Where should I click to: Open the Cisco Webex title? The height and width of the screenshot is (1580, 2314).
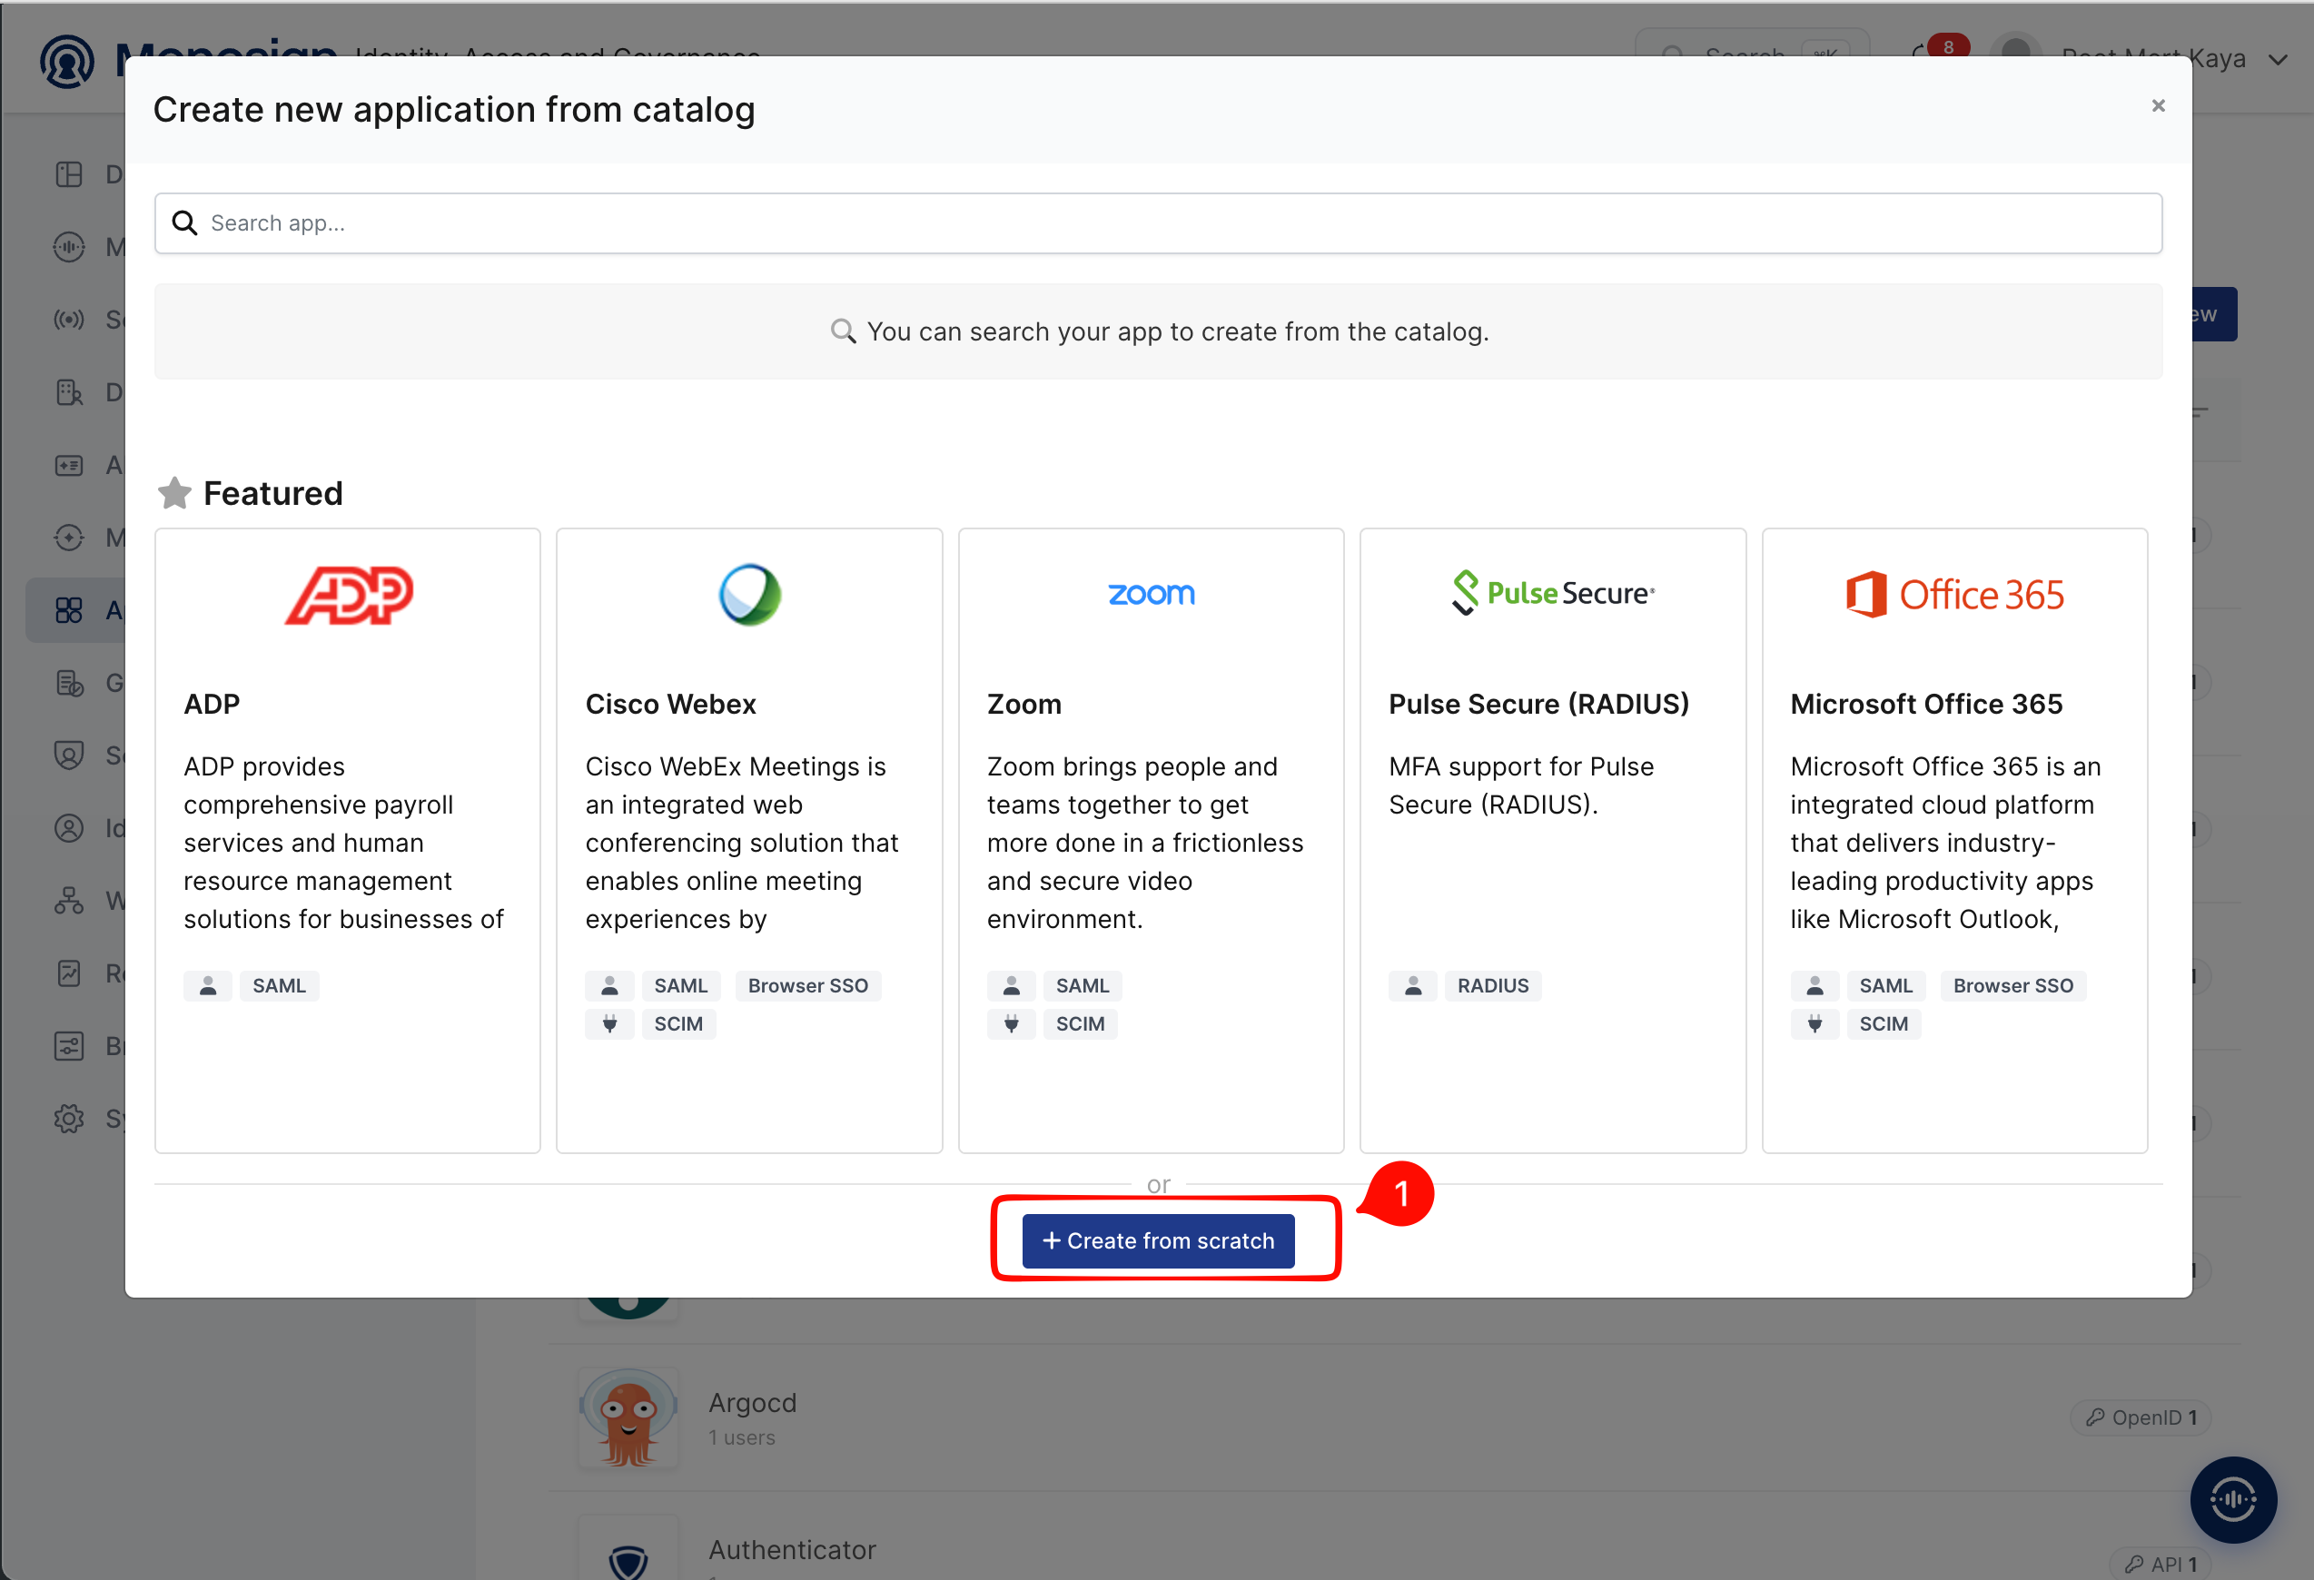point(670,704)
